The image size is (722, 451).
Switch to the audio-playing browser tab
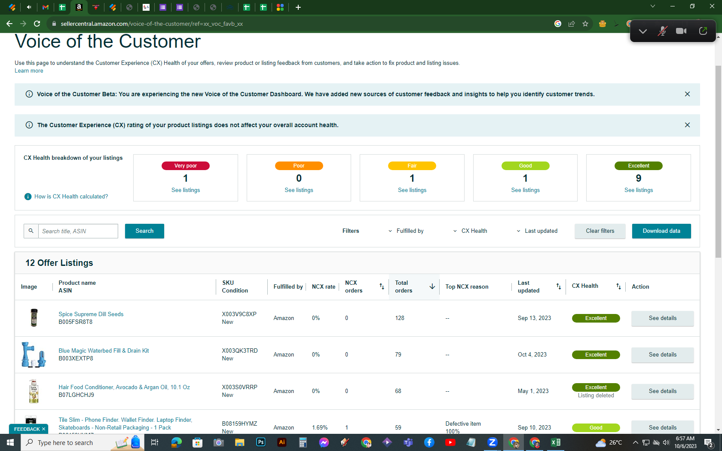29,7
